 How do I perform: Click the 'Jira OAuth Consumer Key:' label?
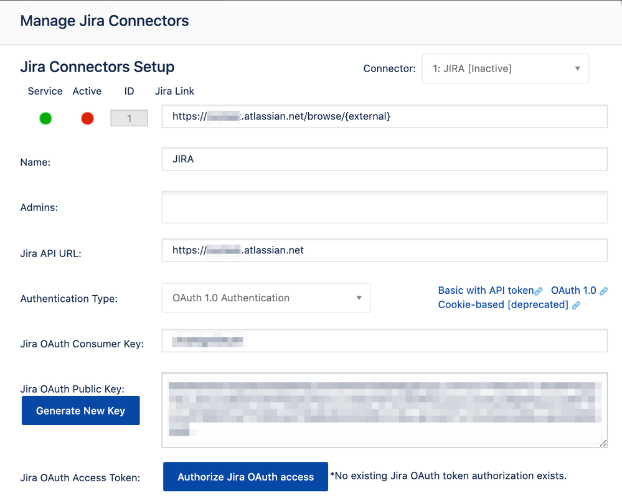click(82, 344)
